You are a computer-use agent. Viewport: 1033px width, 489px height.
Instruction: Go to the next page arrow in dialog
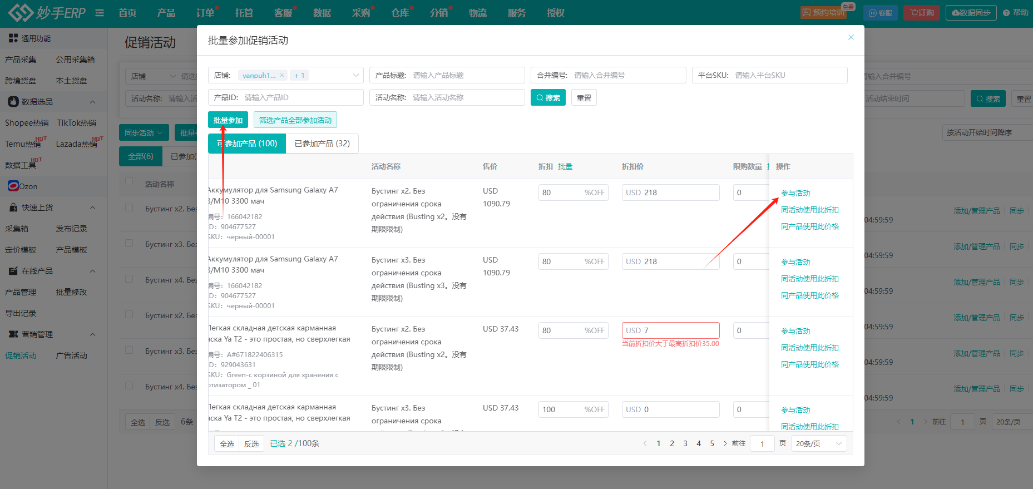[x=725, y=443]
